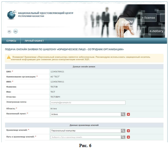Click the Хранилище ключей field Персональный компьютер
Image resolution: width=168 pixels, height=149 pixels.
tap(86, 131)
